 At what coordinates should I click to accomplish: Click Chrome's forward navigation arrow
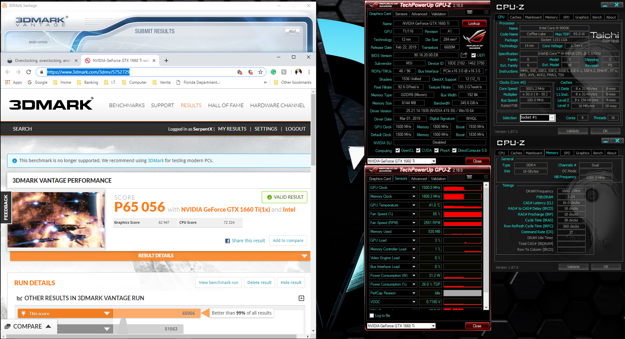18,72
